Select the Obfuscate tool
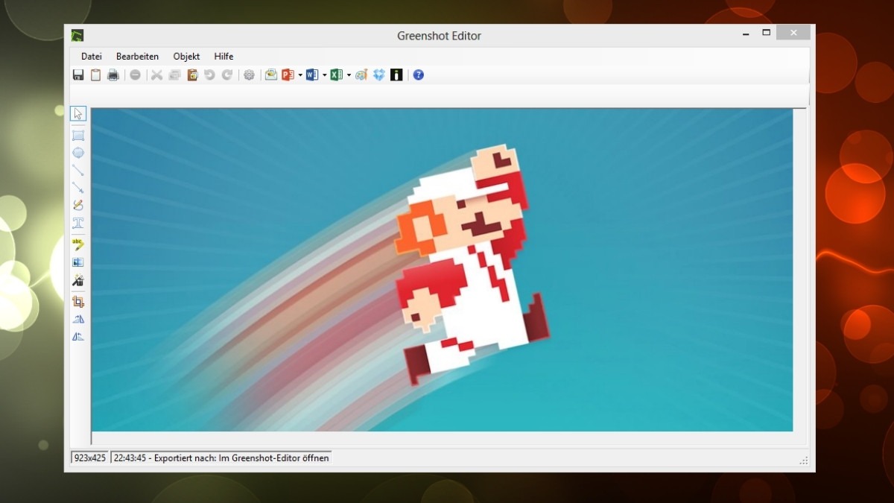Screen dimensions: 894x503 78,262
